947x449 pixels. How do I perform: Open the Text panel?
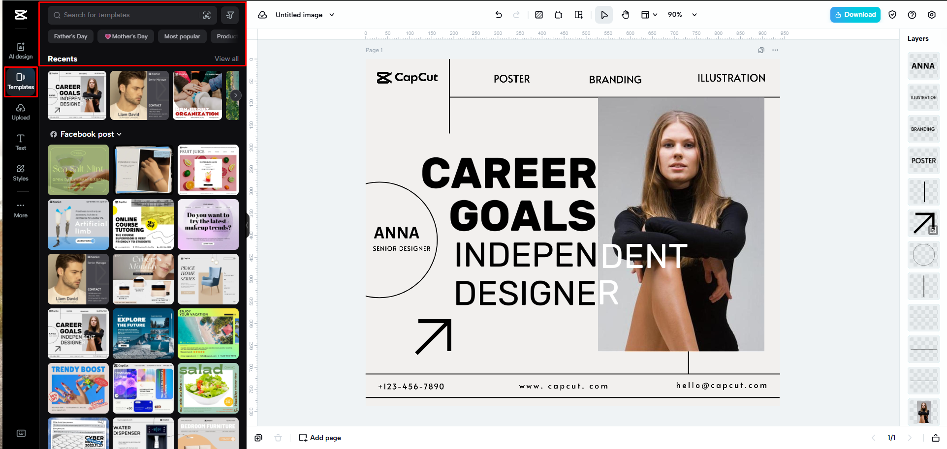tap(20, 142)
